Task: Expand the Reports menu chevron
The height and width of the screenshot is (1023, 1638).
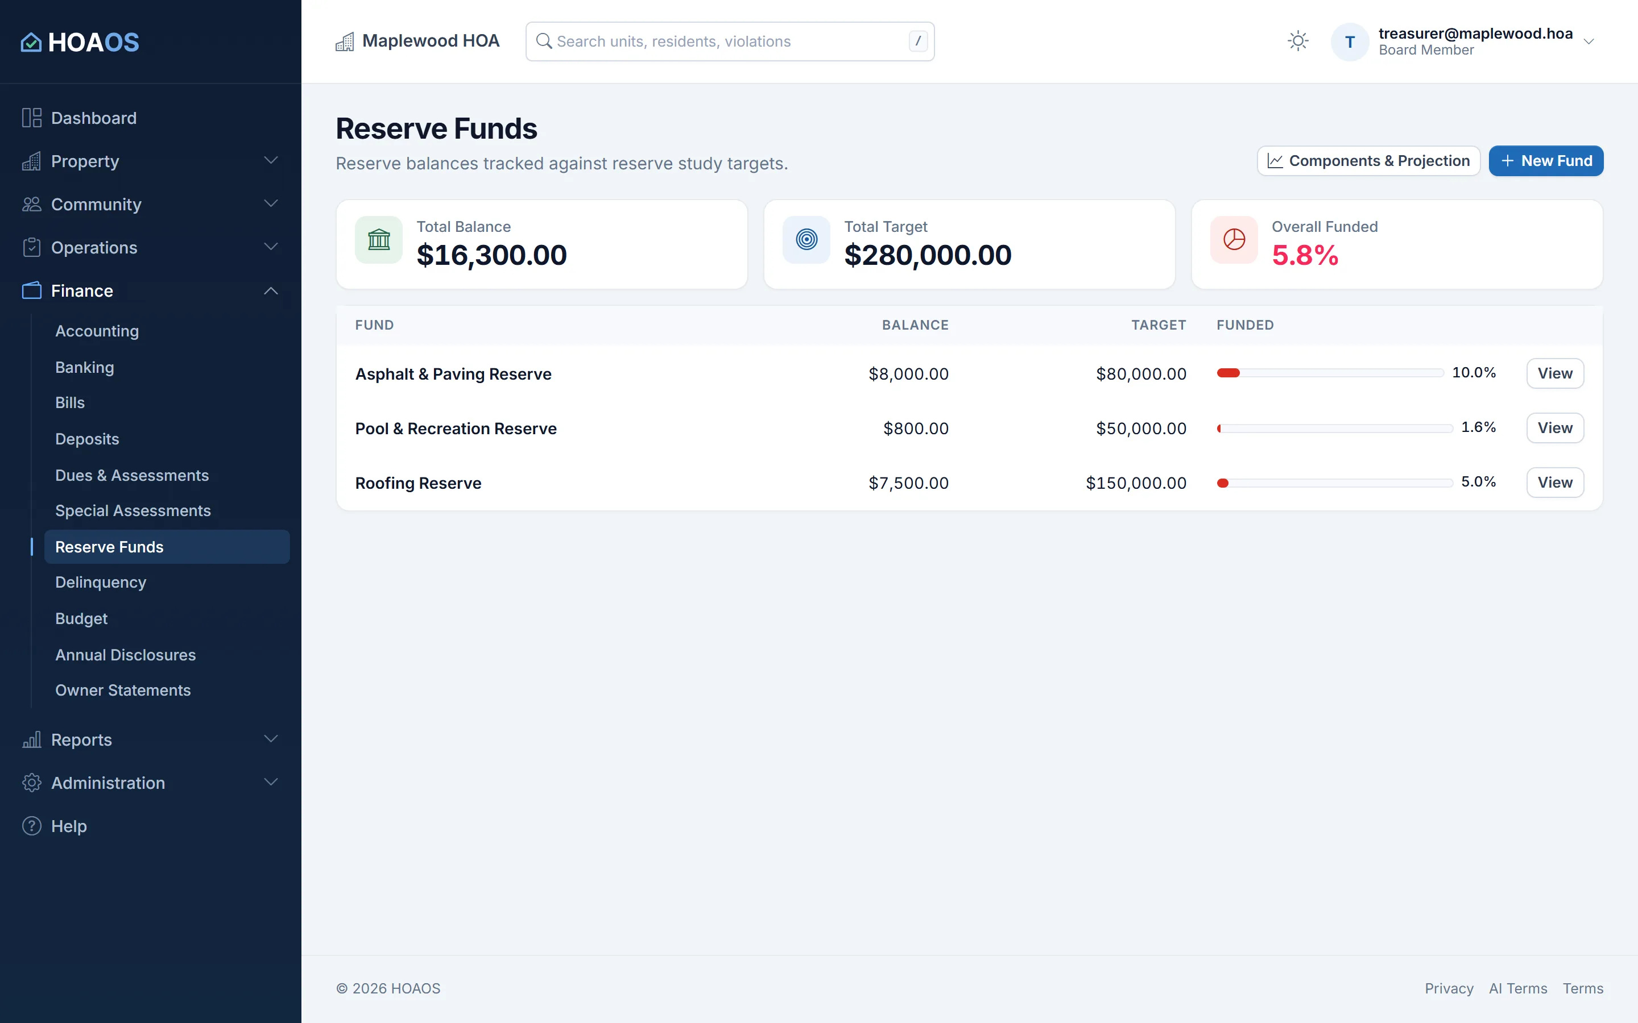Action: (271, 739)
